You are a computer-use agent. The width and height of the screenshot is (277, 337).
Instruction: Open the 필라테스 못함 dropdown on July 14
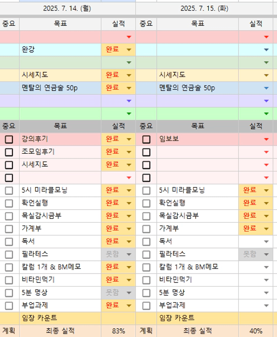(129, 255)
